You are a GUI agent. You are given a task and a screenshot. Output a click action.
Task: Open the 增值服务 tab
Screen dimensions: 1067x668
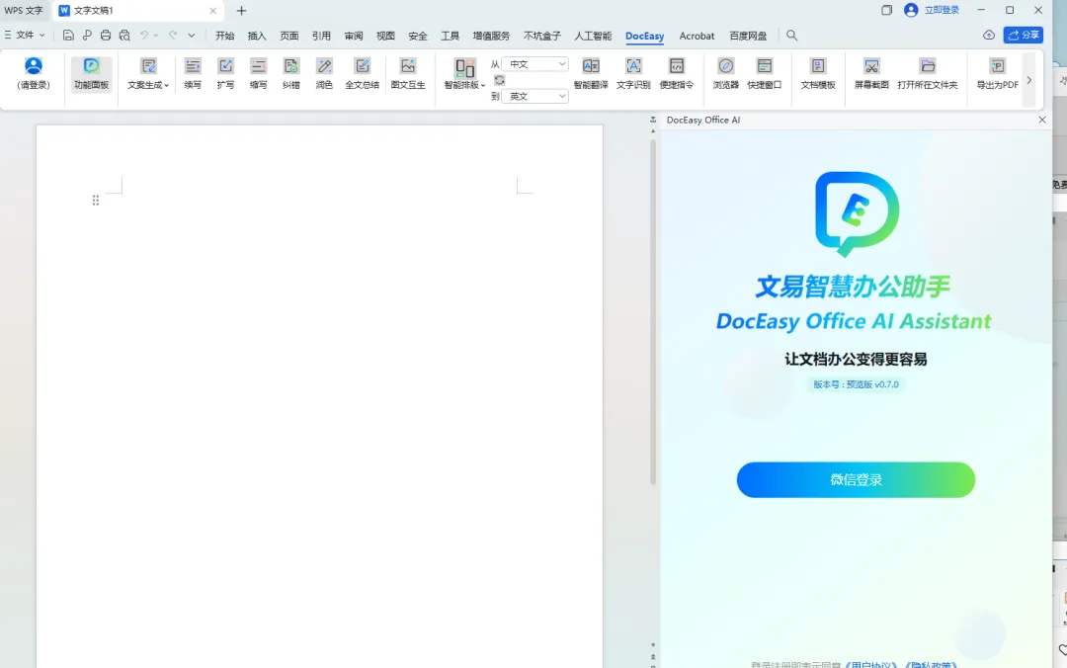491,36
